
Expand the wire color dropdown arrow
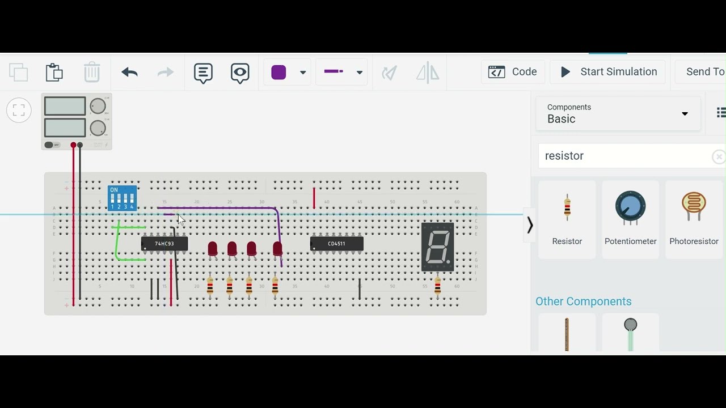click(303, 73)
